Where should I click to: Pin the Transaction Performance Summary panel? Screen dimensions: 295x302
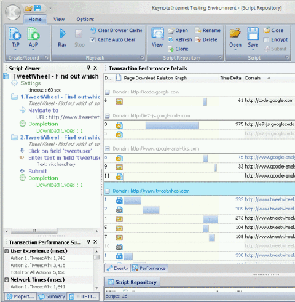point(88,242)
